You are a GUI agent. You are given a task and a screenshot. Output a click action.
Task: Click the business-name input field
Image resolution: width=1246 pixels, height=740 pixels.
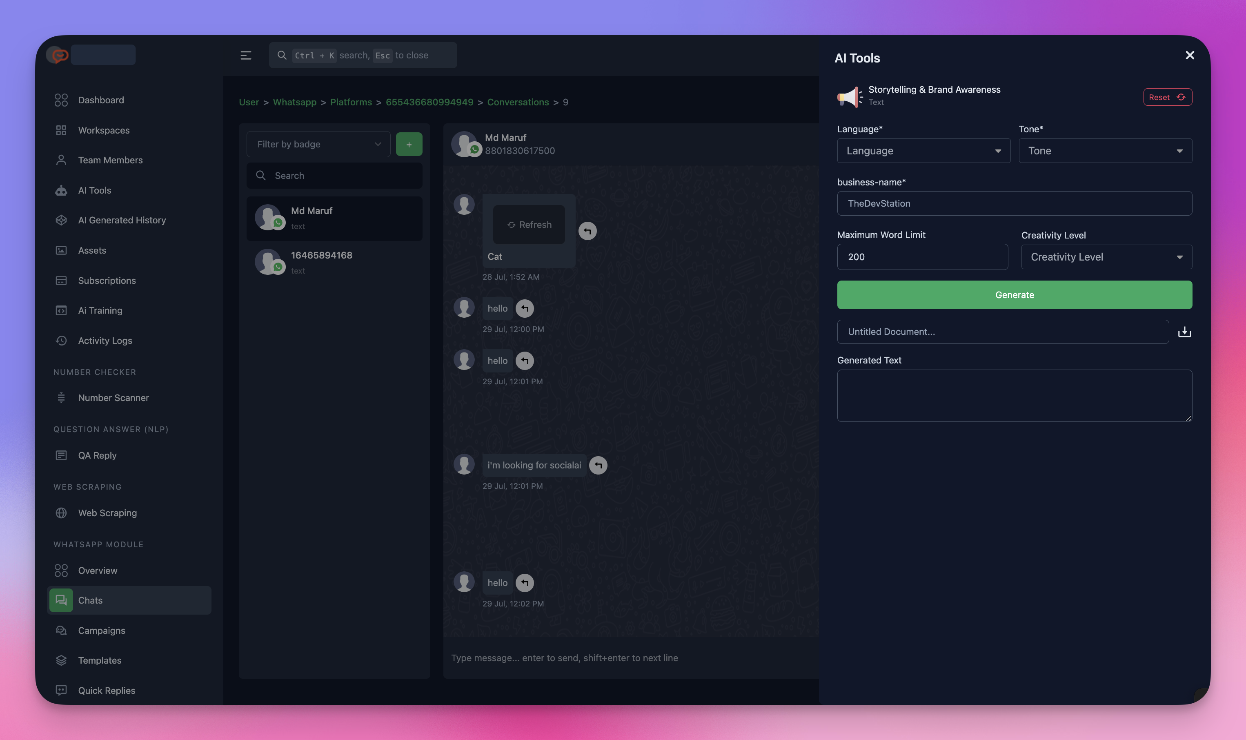tap(1014, 203)
